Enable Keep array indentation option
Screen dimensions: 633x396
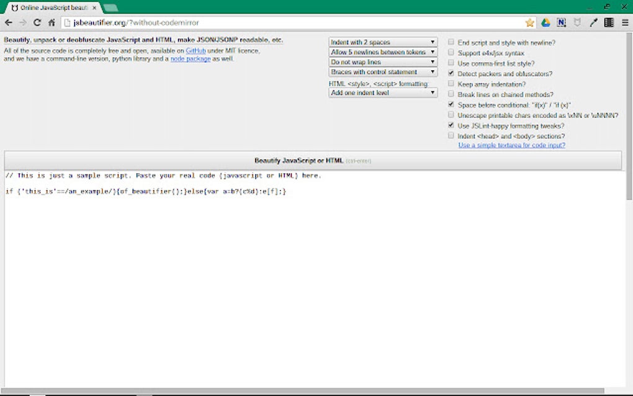[x=451, y=84]
